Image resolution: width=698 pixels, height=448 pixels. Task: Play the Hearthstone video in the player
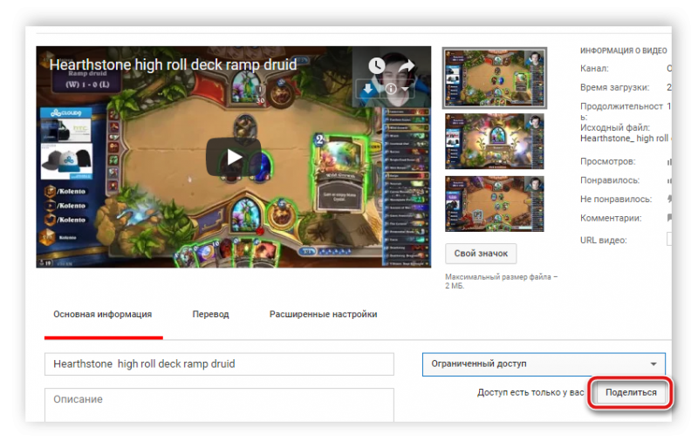coord(233,157)
